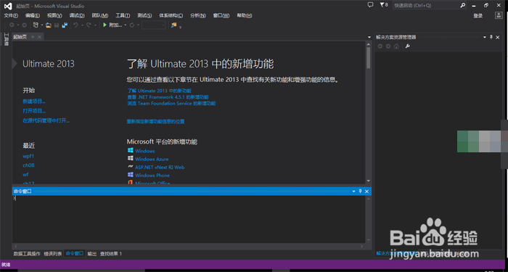The image size is (508, 272).
Task: Open the 调试(D) menu
Action: pyautogui.click(x=77, y=15)
